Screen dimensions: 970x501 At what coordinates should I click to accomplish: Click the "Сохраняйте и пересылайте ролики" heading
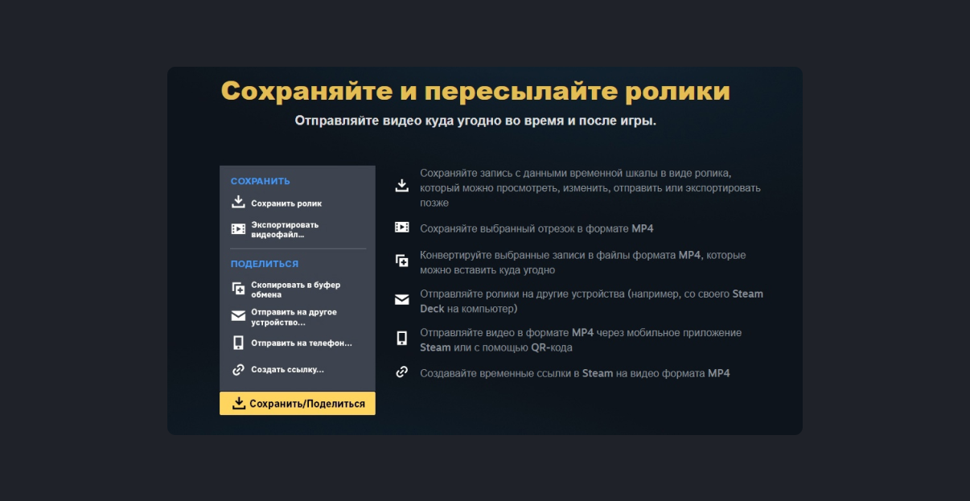pyautogui.click(x=475, y=92)
